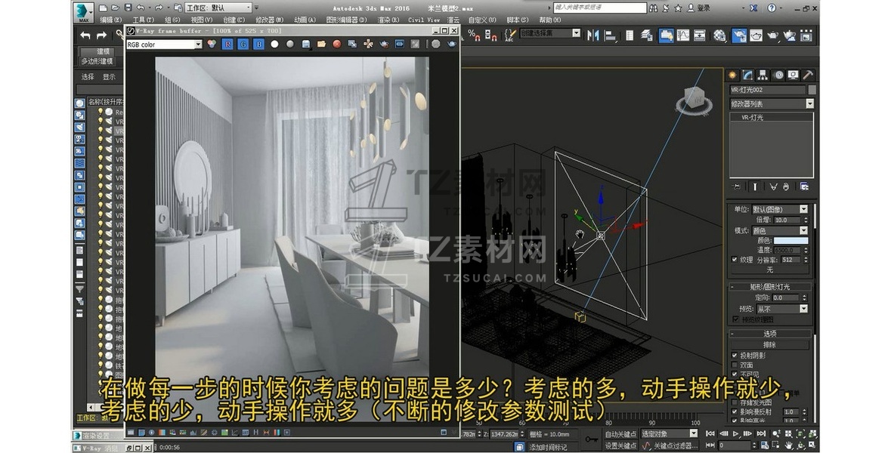Load image folder icon in frame buffer
The image size is (891, 453).
[321, 44]
